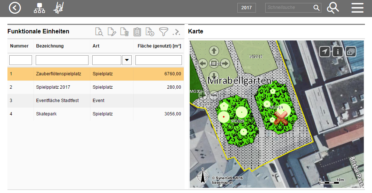Pan the map up
Viewport: 372px width, 193px height.
click(214, 51)
